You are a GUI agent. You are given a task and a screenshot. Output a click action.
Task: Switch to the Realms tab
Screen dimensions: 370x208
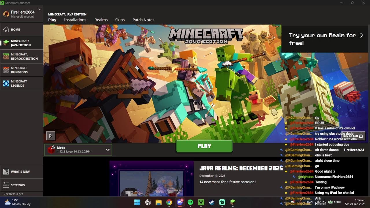pos(101,20)
